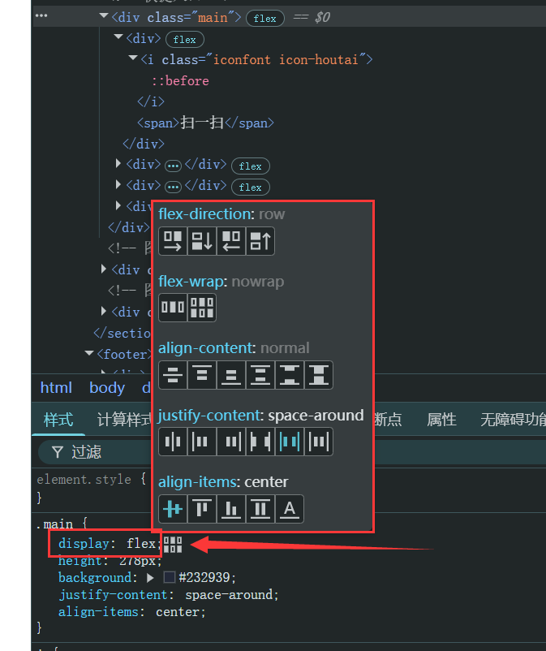Open the 属性 tab
This screenshot has height=651, width=546.
point(441,420)
